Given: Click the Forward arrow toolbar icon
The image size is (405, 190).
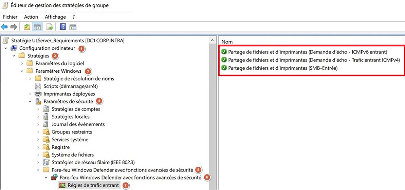Looking at the screenshot, I should [14, 27].
